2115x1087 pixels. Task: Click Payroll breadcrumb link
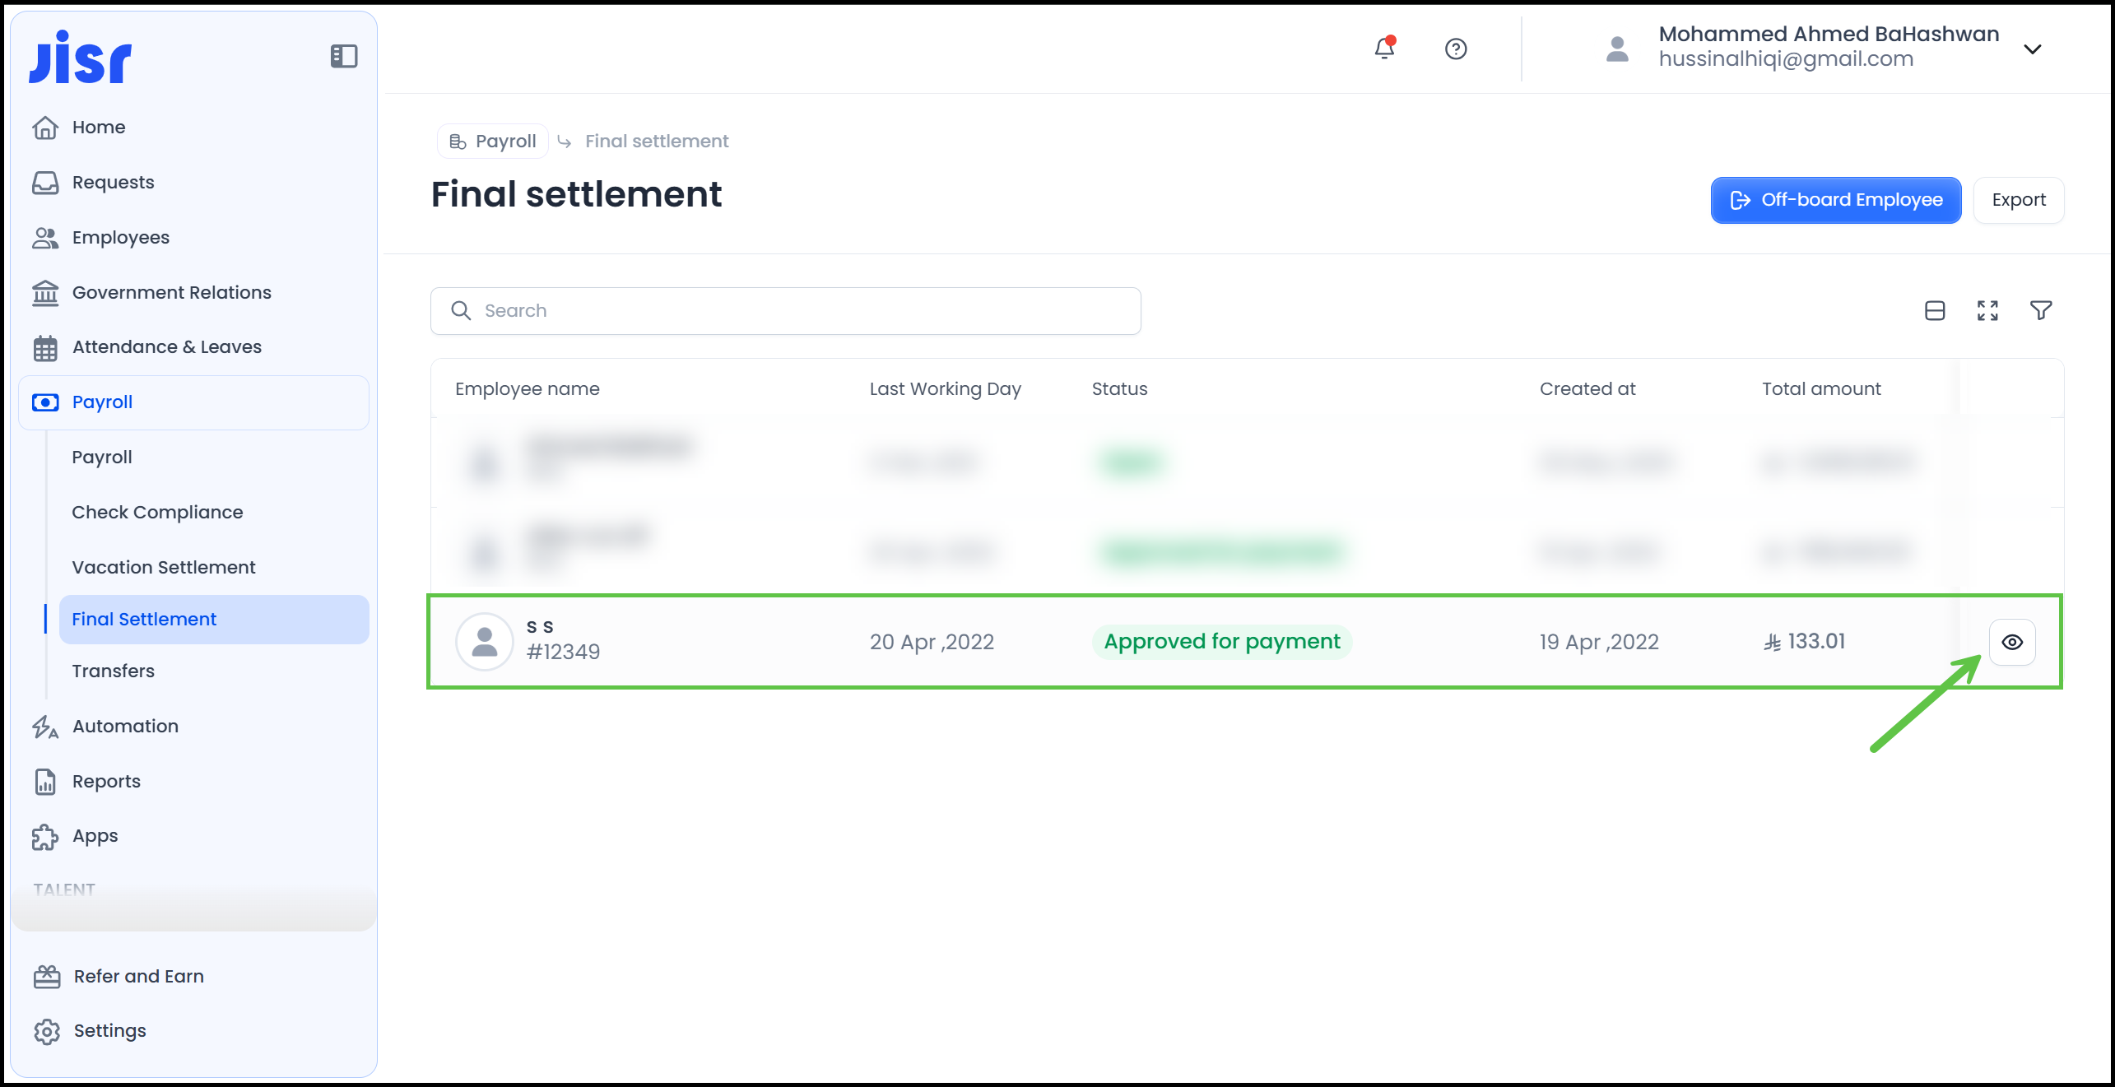click(x=493, y=142)
